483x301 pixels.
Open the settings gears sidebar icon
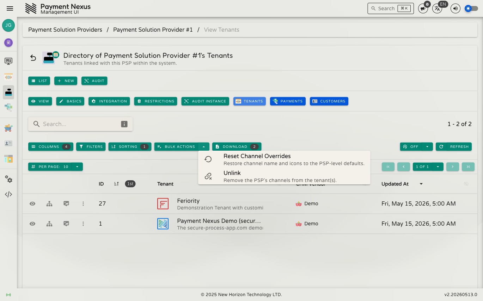coord(8,179)
